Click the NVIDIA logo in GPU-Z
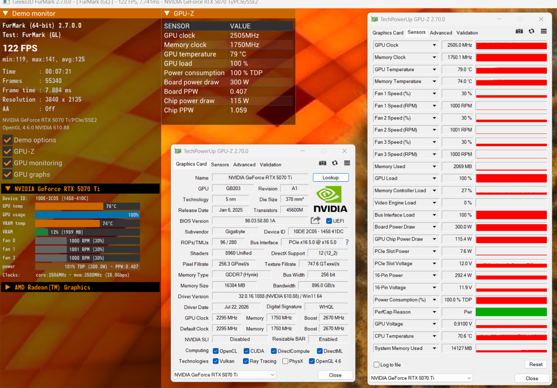The width and height of the screenshot is (557, 388). point(330,199)
